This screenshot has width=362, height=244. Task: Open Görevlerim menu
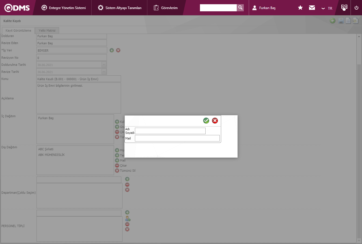tap(166, 8)
